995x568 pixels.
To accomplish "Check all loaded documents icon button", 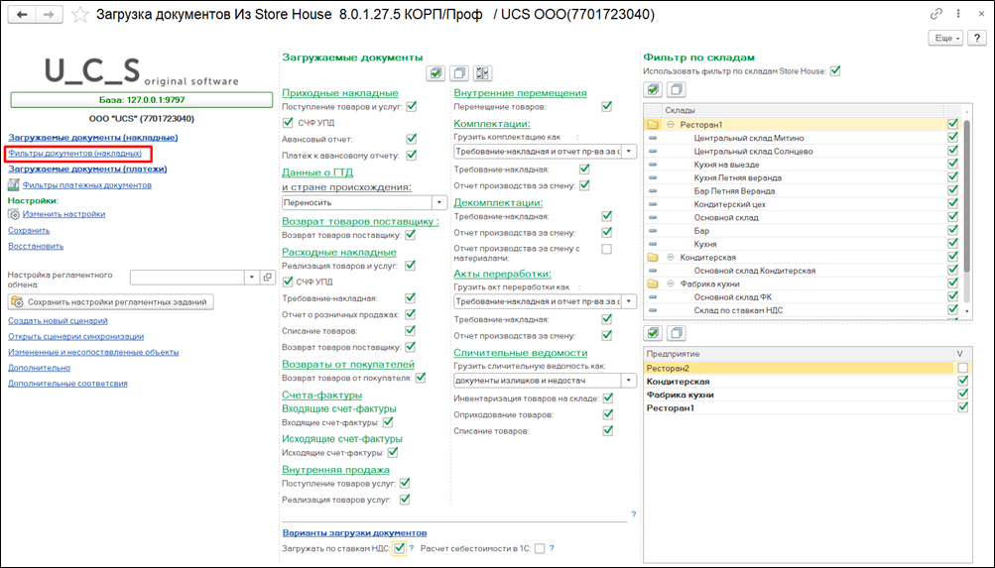I will click(435, 73).
